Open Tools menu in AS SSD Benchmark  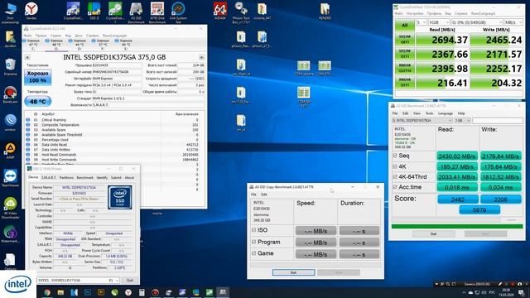(429, 113)
